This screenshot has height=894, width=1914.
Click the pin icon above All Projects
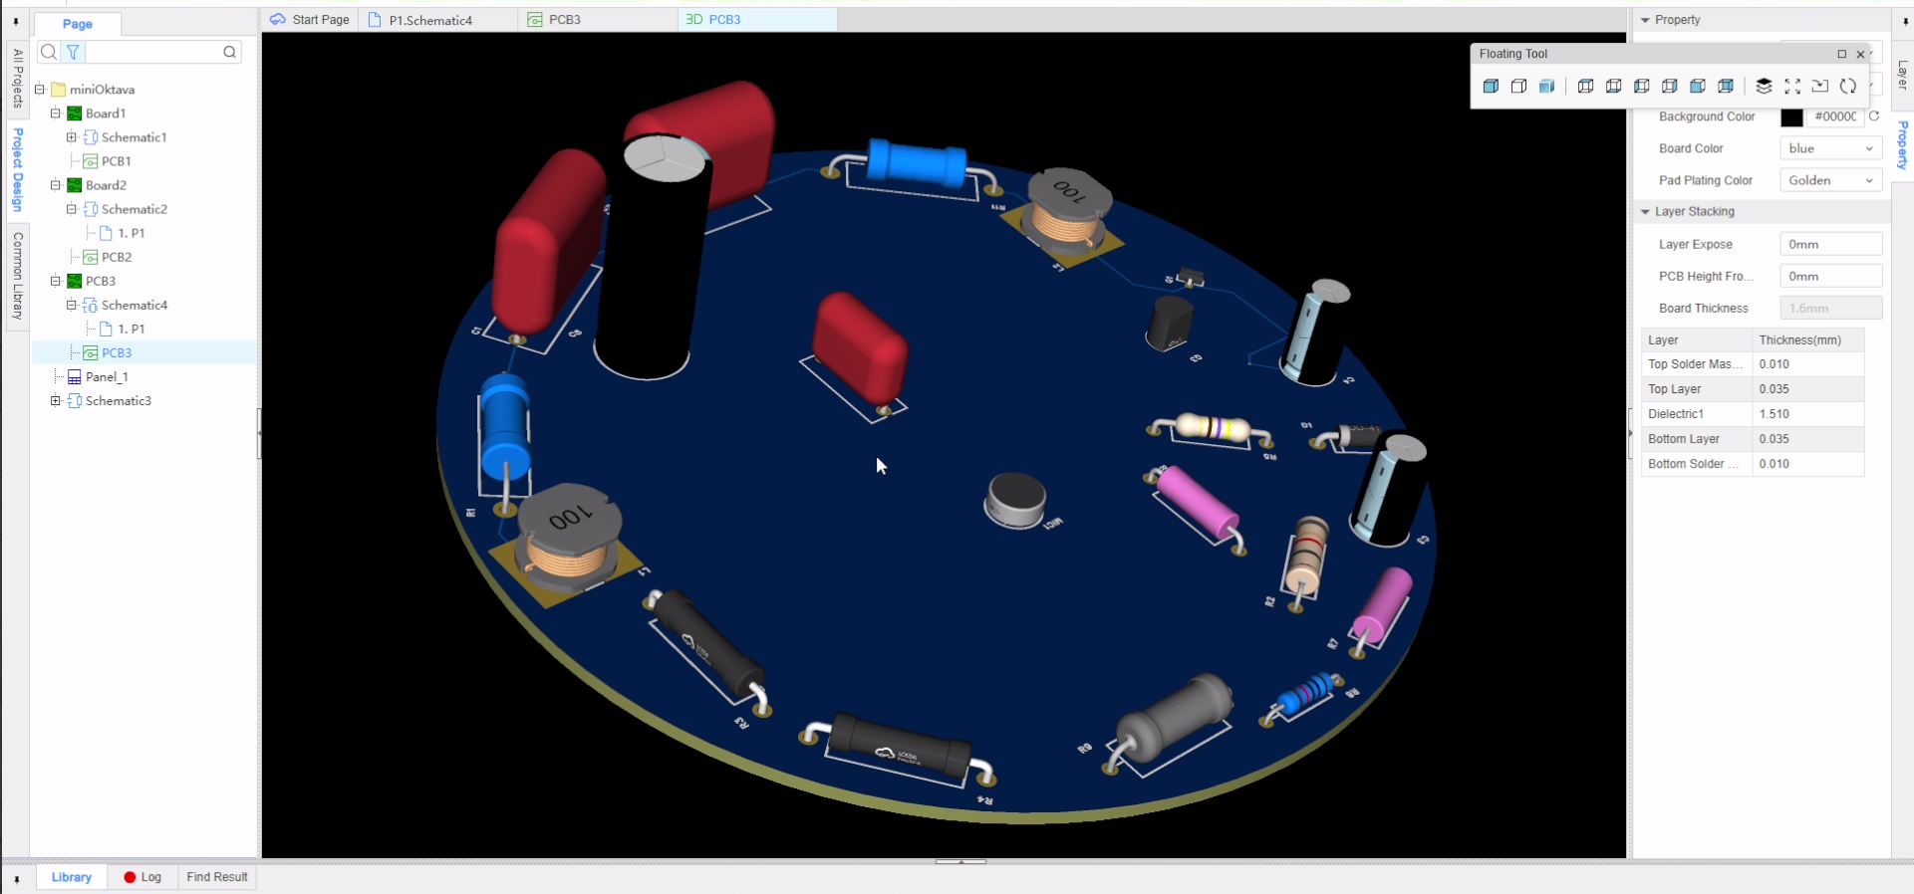pyautogui.click(x=16, y=21)
